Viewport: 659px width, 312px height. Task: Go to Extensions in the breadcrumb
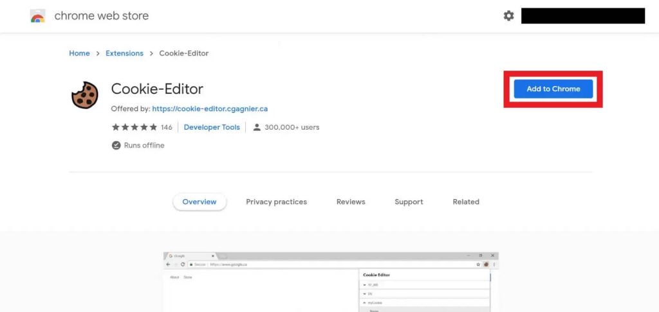124,53
